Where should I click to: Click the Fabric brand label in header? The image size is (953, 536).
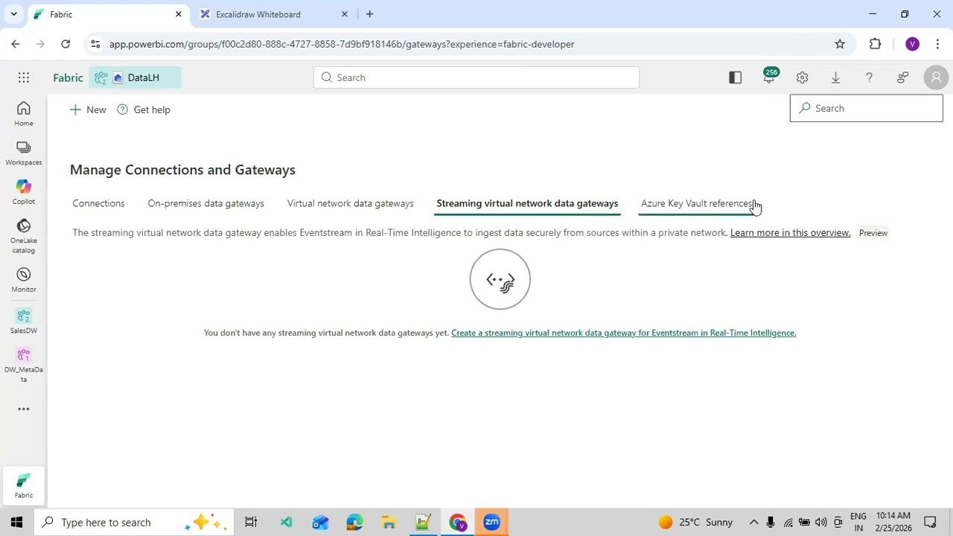coord(68,77)
